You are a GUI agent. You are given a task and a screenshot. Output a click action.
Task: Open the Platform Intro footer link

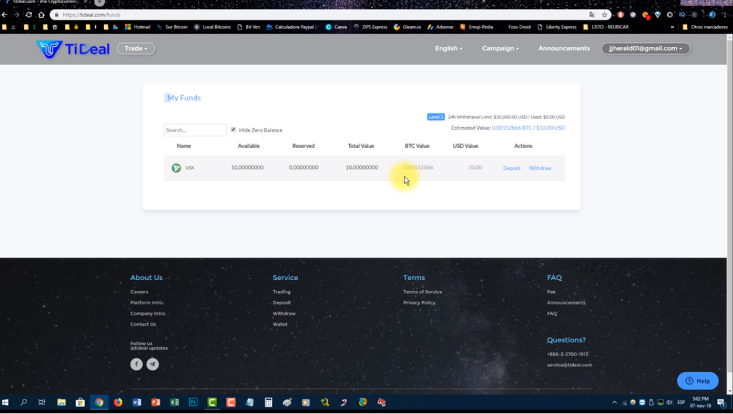(147, 303)
